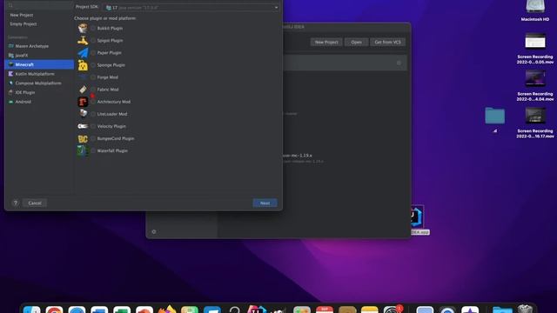Open Firefox from the Dock
The height and width of the screenshot is (313, 557).
[167, 310]
